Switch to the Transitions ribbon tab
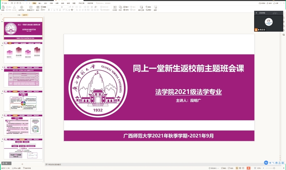The image size is (286, 170). tap(51, 3)
